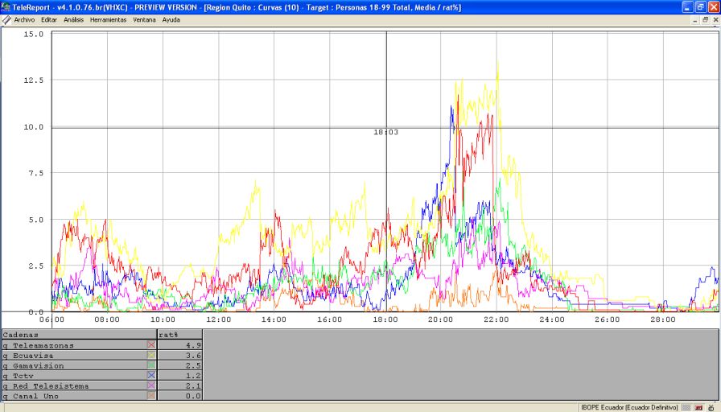Minimize the TeleReport main window
721x412 pixels.
(687, 7)
